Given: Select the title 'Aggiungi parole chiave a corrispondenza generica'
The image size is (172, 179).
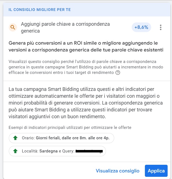Looking at the screenshot, I should (65, 27).
